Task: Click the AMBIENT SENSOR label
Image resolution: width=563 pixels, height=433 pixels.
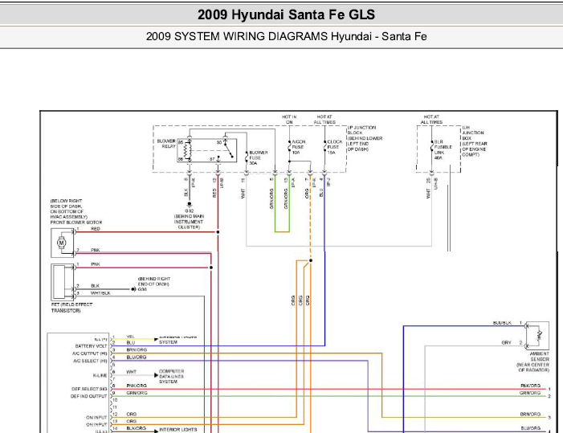Action: point(540,356)
